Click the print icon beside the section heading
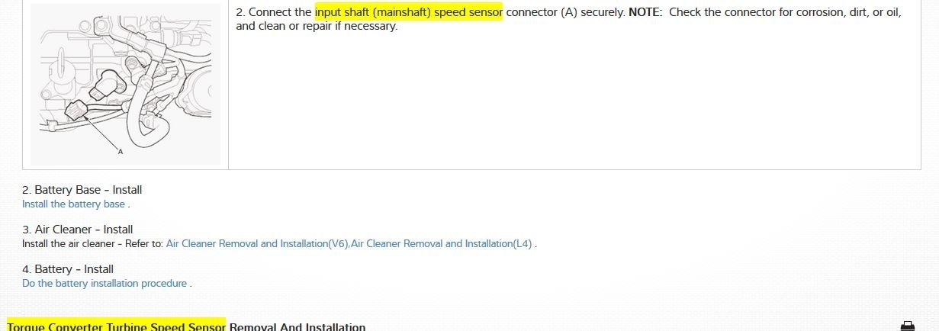This screenshot has width=939, height=331. coord(907,326)
